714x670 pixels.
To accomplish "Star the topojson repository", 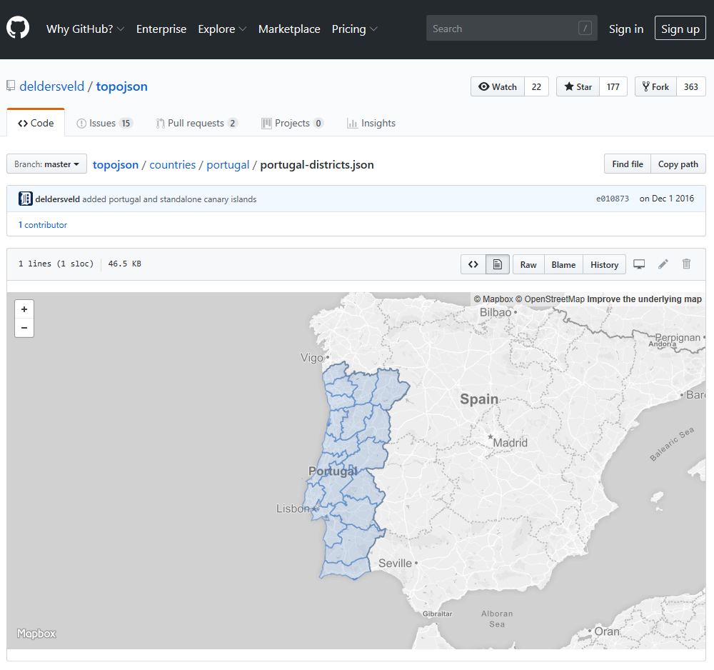I will pyautogui.click(x=577, y=86).
